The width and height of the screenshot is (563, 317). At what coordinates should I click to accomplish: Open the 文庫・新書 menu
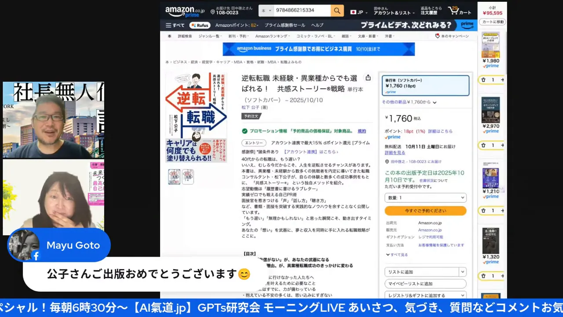pos(368,36)
